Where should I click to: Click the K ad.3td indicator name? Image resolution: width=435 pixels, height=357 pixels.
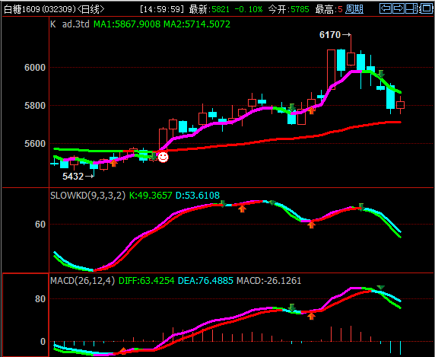[70, 24]
